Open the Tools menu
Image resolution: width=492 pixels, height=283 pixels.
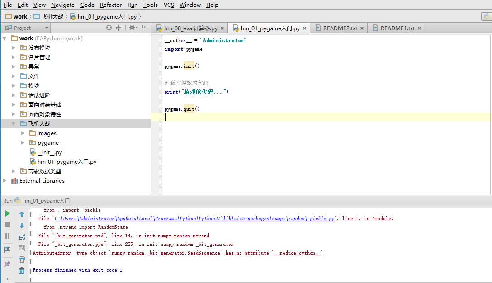(150, 5)
